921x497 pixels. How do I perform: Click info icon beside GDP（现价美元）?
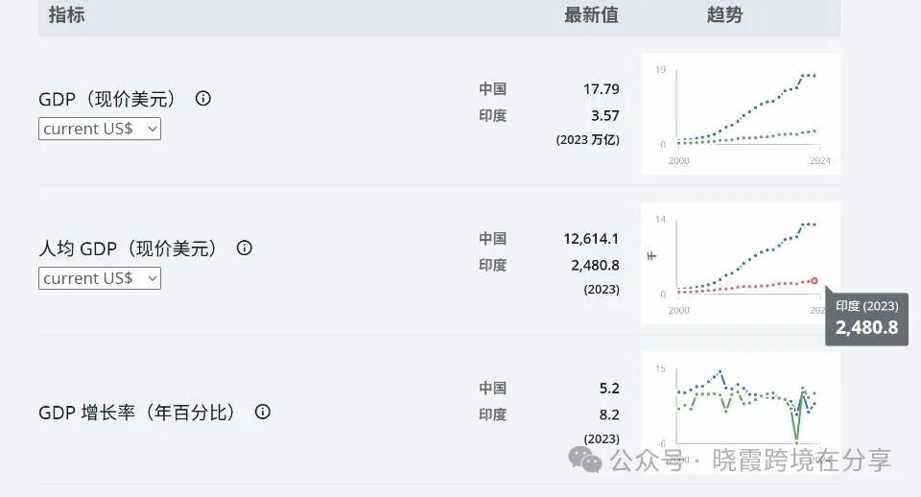tap(203, 98)
